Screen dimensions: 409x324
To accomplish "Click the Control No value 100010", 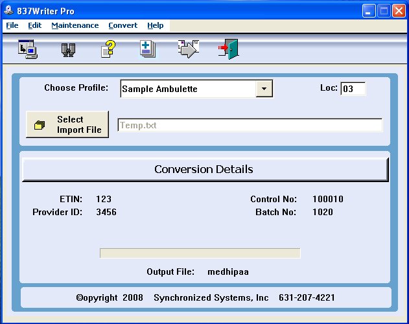I will point(328,199).
